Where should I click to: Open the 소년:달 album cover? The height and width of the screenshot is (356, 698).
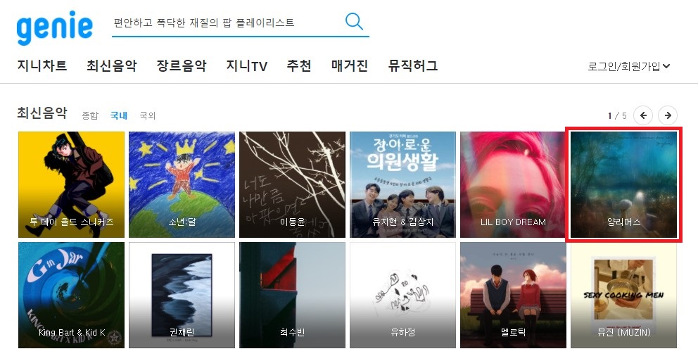pos(182,184)
